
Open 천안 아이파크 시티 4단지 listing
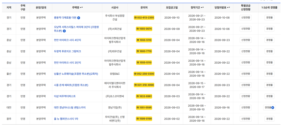point(67,40)
